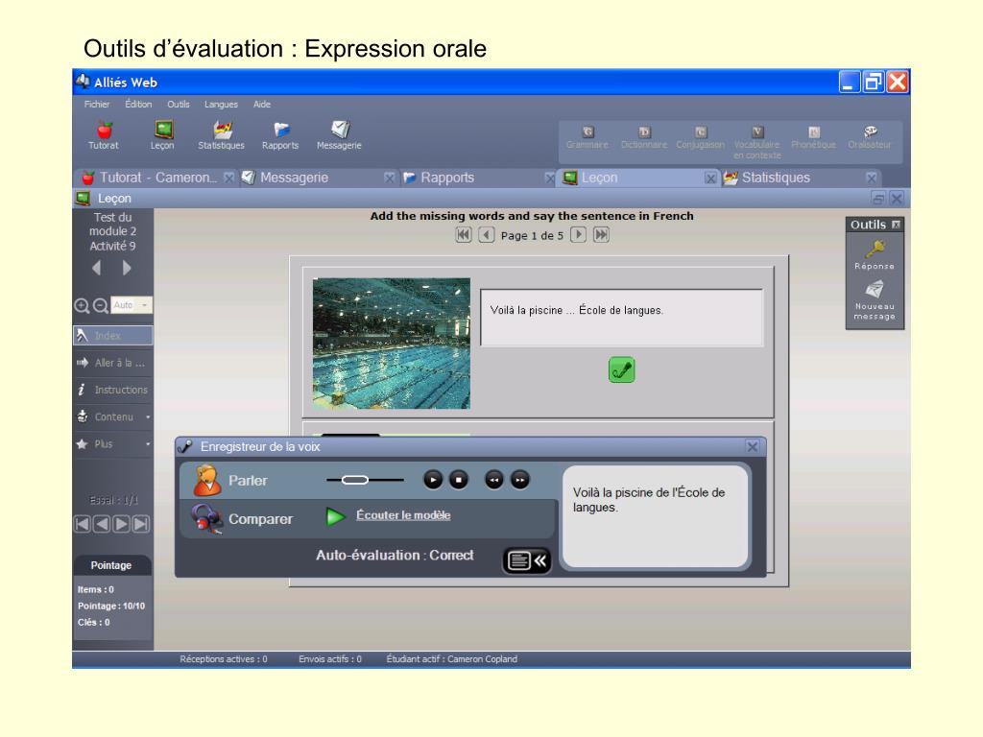Close the Enregistreur de la voix dialog
This screenshot has width=983, height=737.
[x=753, y=447]
